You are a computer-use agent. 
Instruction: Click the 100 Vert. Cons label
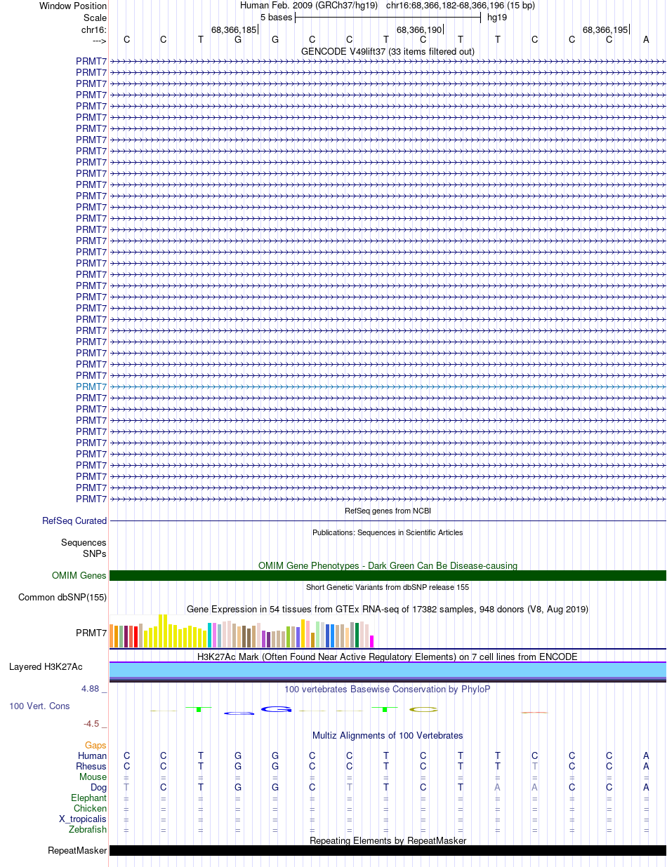(x=39, y=706)
